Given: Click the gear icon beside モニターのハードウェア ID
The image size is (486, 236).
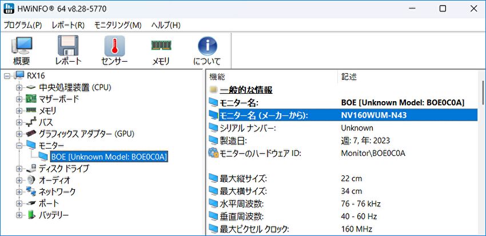Looking at the screenshot, I should [x=213, y=153].
